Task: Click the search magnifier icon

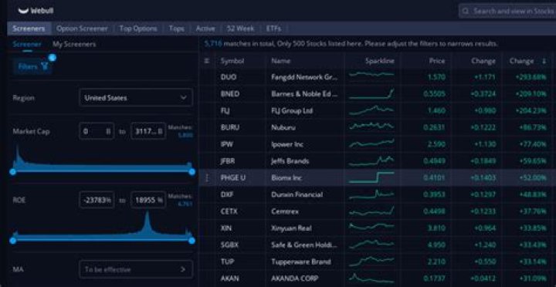Action: coord(466,11)
